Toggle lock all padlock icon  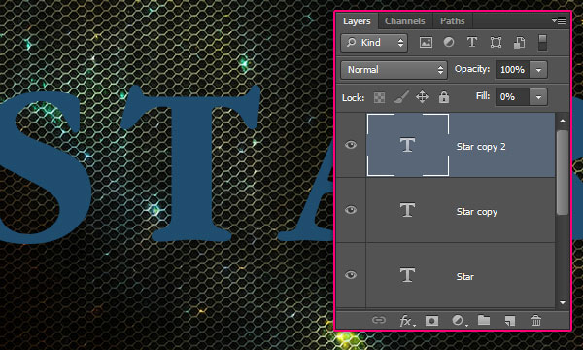click(x=444, y=97)
